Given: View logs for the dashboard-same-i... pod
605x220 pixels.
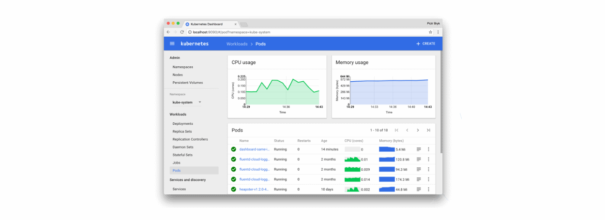Looking at the screenshot, I should 419,149.
